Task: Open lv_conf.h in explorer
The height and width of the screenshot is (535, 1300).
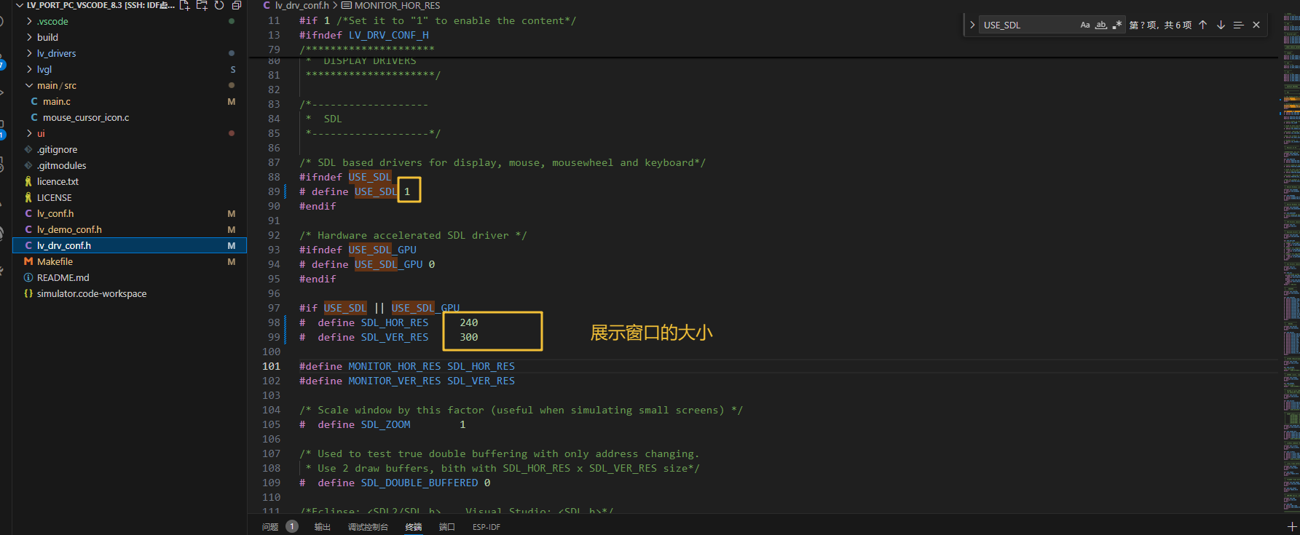Action: point(130,213)
